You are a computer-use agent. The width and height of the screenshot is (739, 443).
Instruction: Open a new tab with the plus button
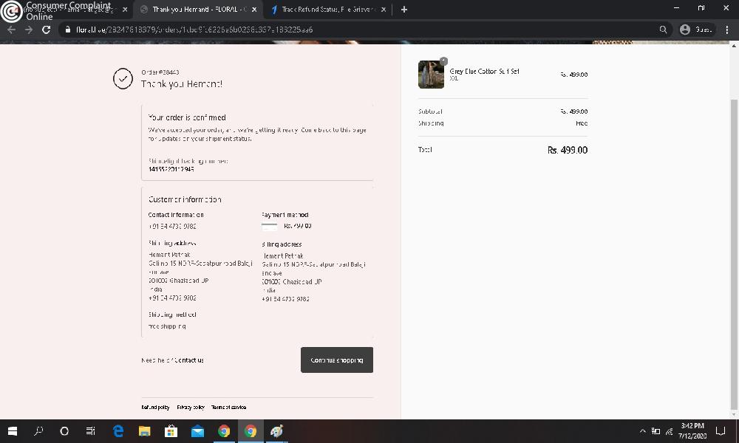tap(404, 10)
